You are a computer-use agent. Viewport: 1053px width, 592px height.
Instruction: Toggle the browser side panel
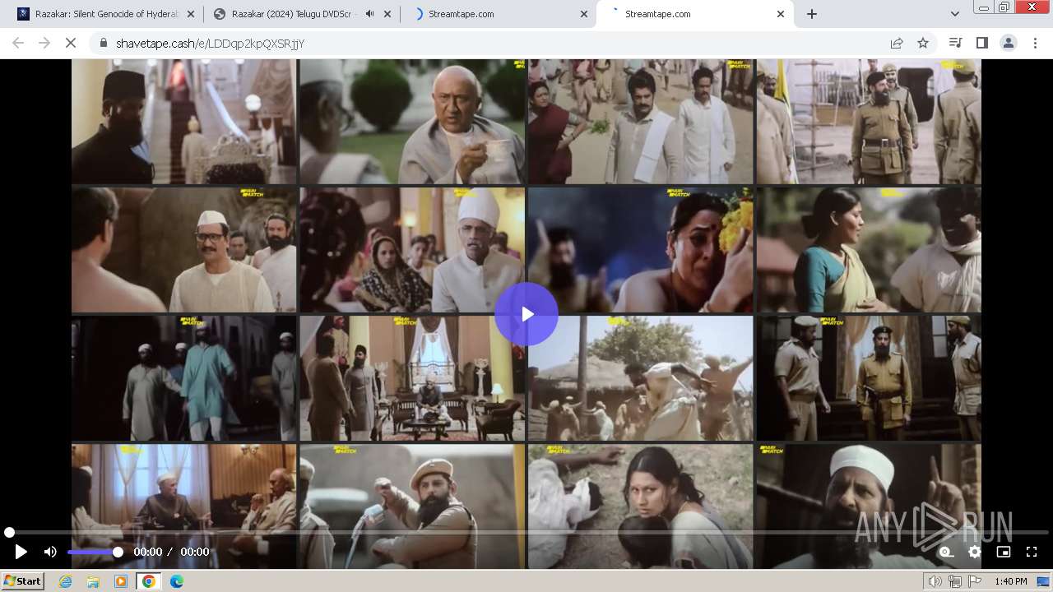pyautogui.click(x=981, y=43)
